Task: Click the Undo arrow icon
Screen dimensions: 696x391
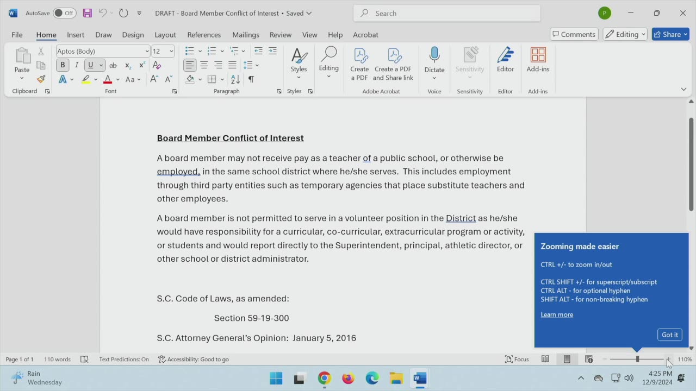Action: coord(102,13)
